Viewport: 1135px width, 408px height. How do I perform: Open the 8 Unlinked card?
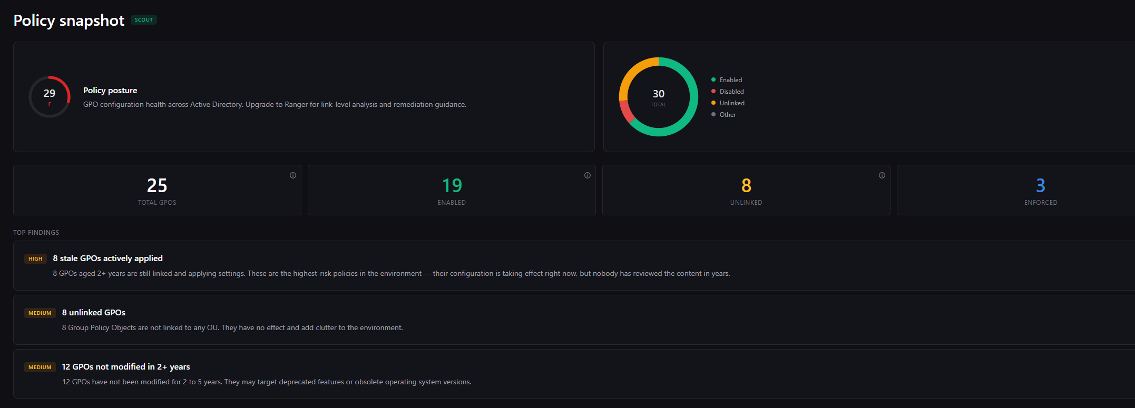[x=746, y=190]
